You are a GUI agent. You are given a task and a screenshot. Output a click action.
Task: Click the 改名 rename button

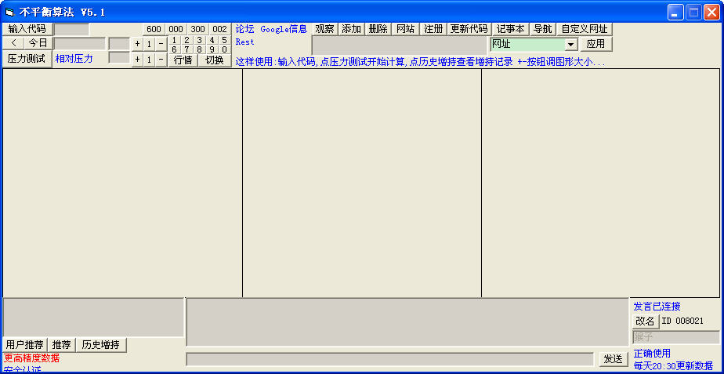645,321
